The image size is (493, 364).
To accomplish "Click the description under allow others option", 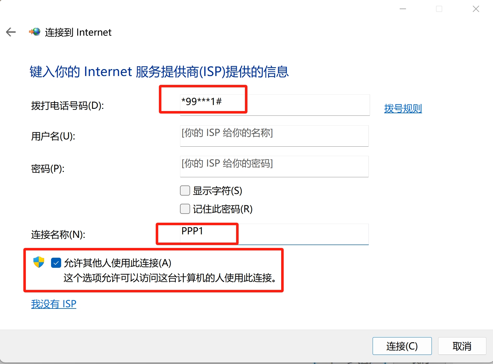I will click(x=170, y=278).
